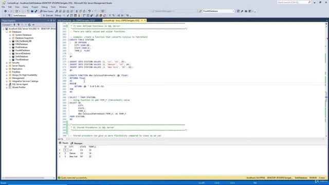Open the Edit menu
The height and width of the screenshot is (185, 329).
point(10,7)
